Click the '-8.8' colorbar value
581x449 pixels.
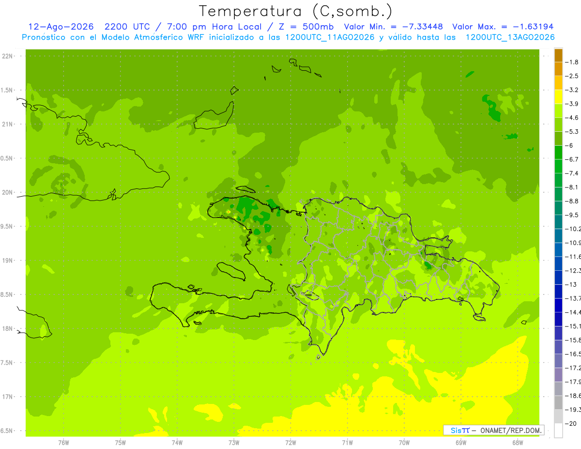pos(572,201)
